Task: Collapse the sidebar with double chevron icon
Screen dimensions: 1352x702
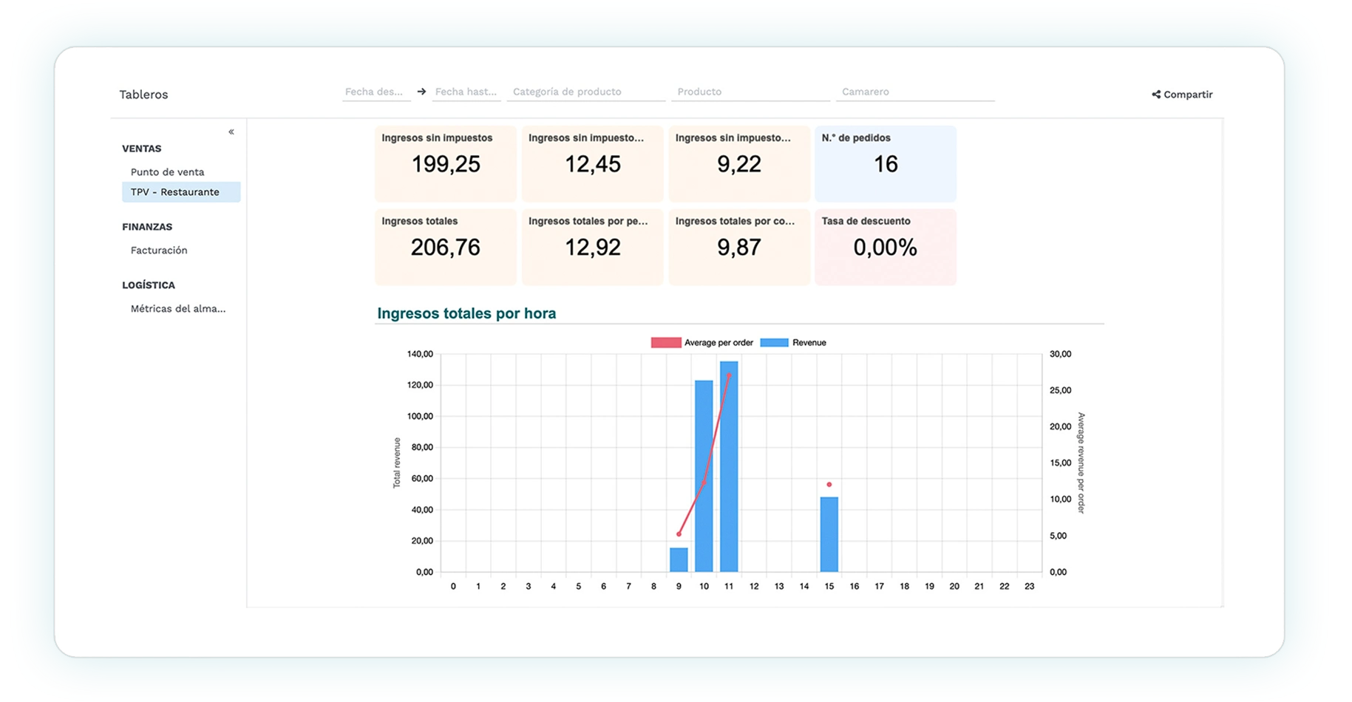Action: pyautogui.click(x=231, y=132)
